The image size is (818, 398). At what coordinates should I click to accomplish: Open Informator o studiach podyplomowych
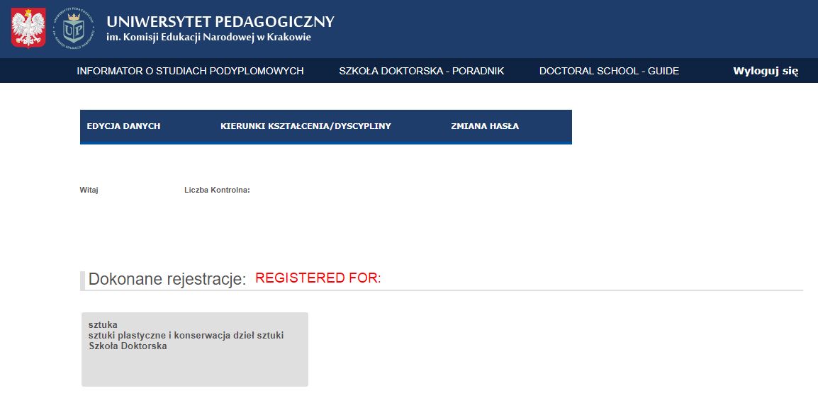(x=190, y=71)
